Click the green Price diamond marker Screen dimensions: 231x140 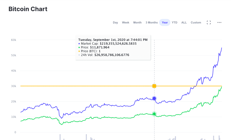154,114
